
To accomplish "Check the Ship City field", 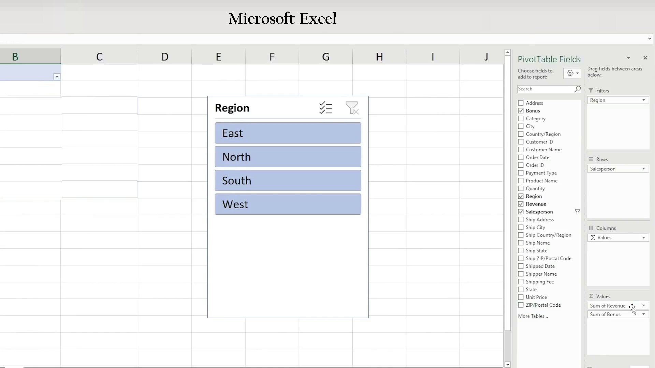I will 521,228.
